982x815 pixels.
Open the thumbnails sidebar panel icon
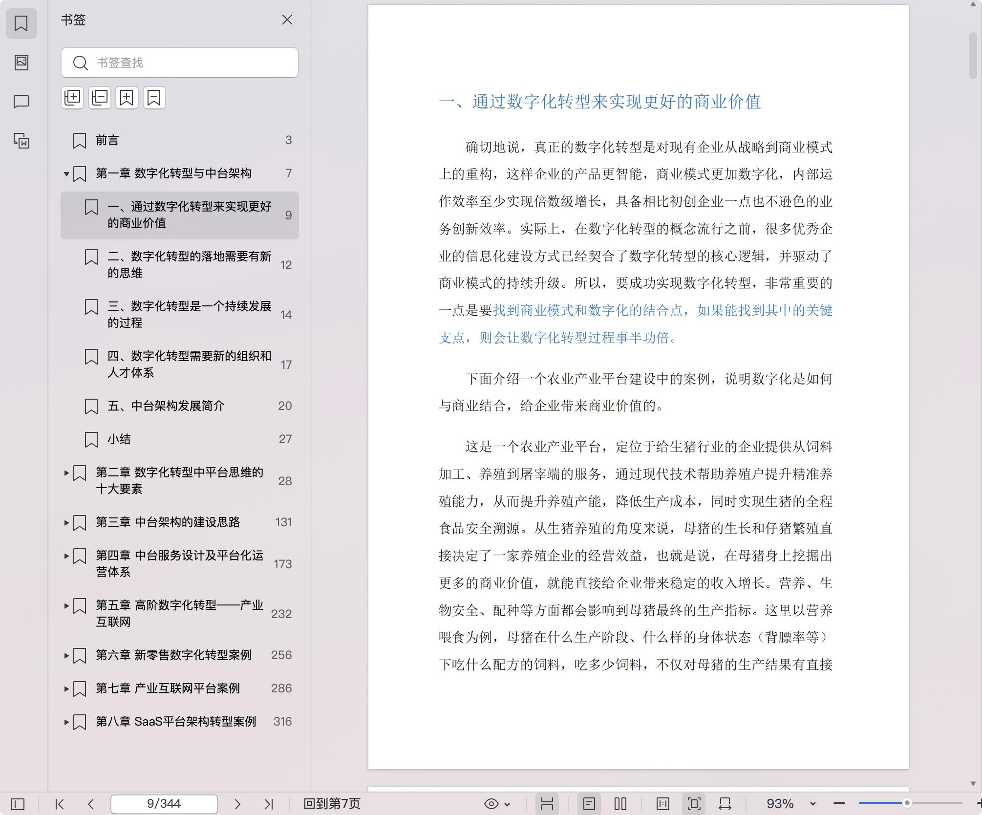click(21, 62)
